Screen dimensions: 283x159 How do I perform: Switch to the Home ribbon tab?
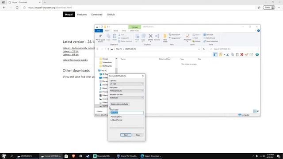(x=107, y=31)
